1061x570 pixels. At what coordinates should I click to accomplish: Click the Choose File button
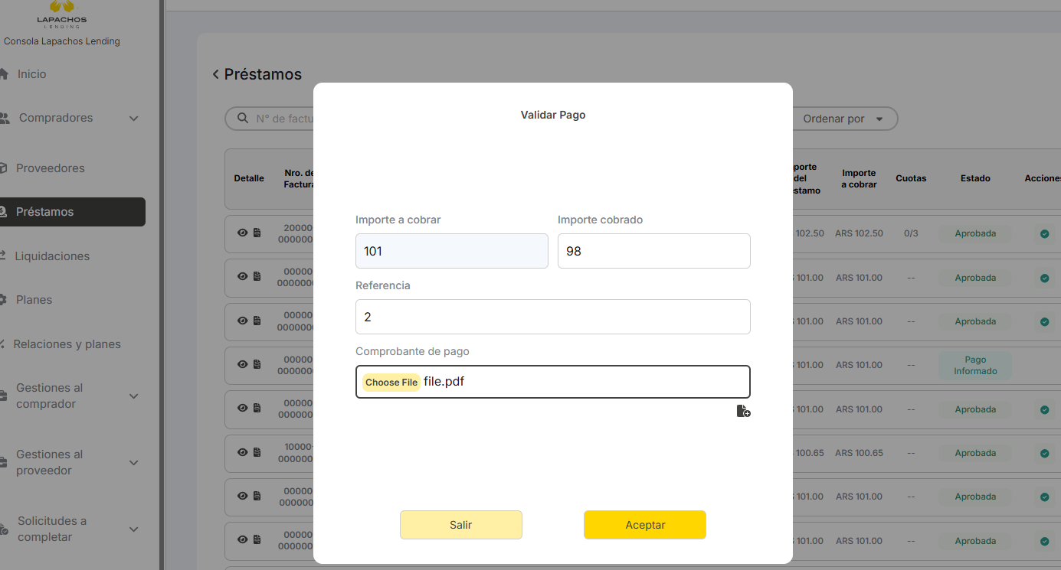click(x=391, y=383)
